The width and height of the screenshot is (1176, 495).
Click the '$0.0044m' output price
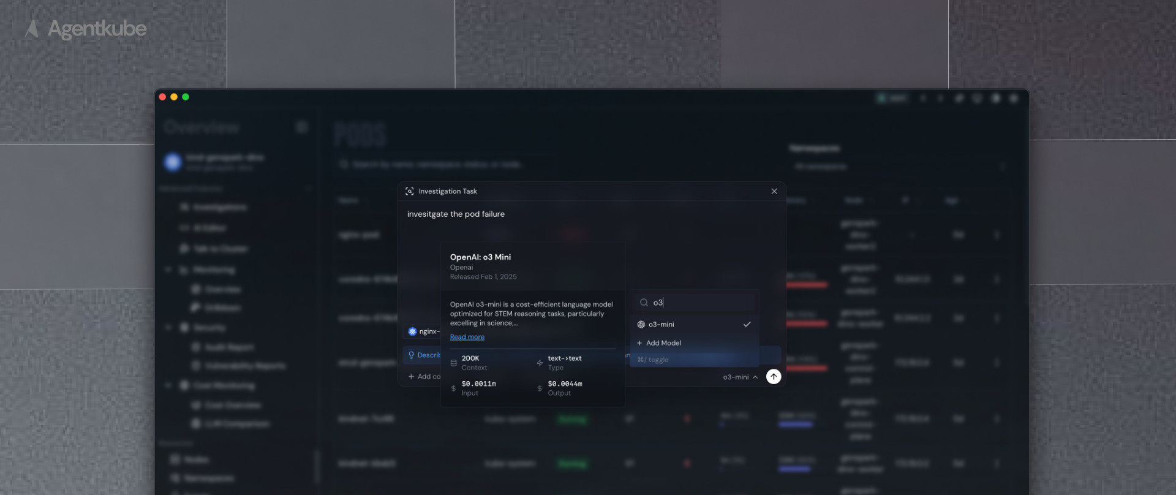pos(565,384)
